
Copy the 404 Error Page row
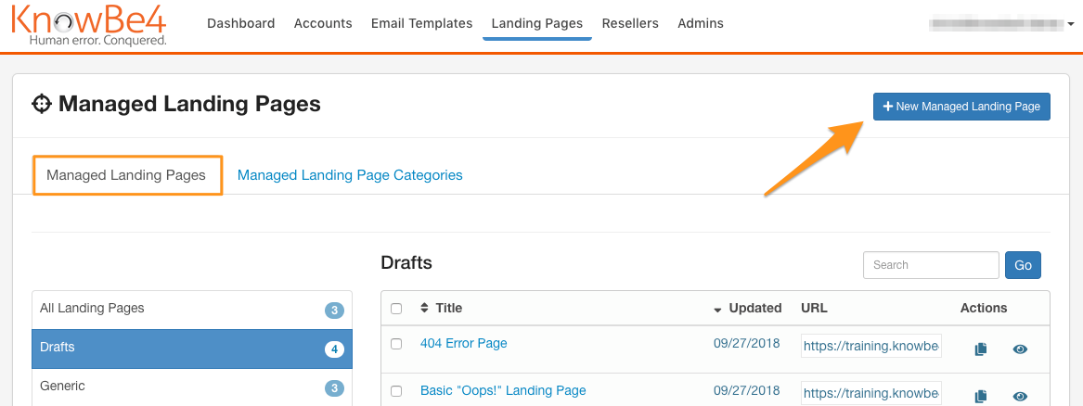(x=980, y=349)
